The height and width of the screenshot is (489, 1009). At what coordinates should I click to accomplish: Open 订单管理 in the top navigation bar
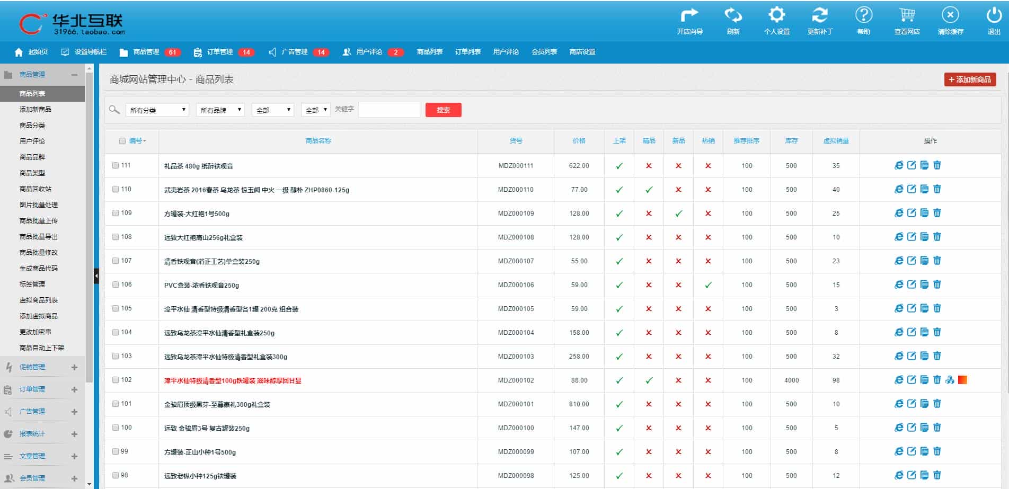[219, 52]
